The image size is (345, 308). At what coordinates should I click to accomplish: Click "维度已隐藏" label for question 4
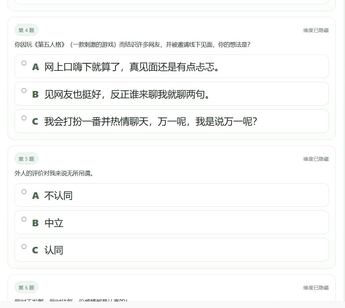pos(315,30)
